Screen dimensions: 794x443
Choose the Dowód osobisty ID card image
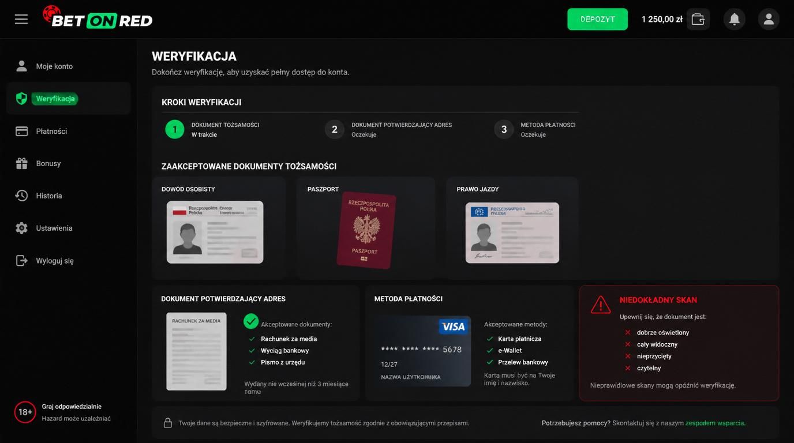pos(215,232)
